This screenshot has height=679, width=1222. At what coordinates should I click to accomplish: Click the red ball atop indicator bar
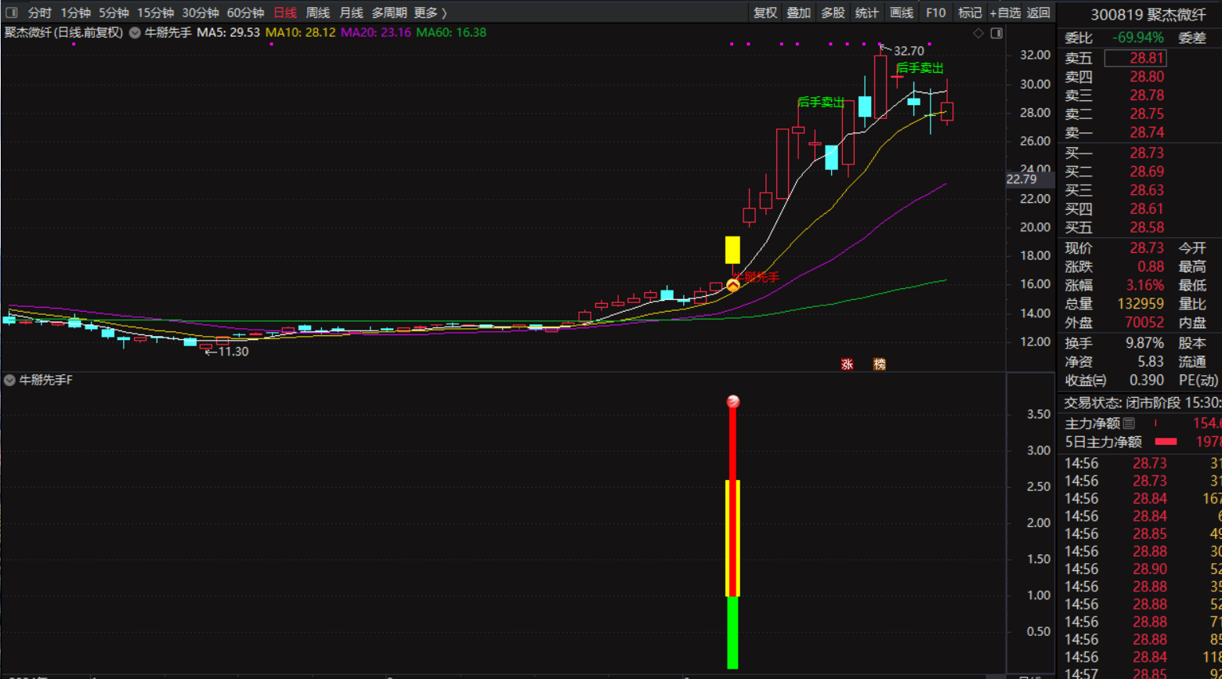732,402
